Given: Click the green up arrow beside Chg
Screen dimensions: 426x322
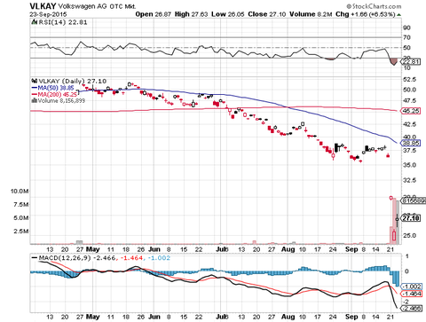Looking at the screenshot, I should [399, 14].
